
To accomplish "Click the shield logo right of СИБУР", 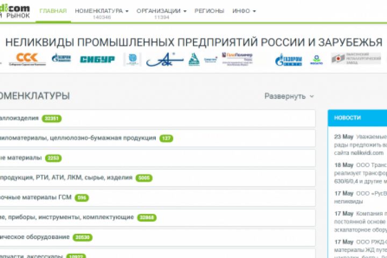I will click(133, 59).
